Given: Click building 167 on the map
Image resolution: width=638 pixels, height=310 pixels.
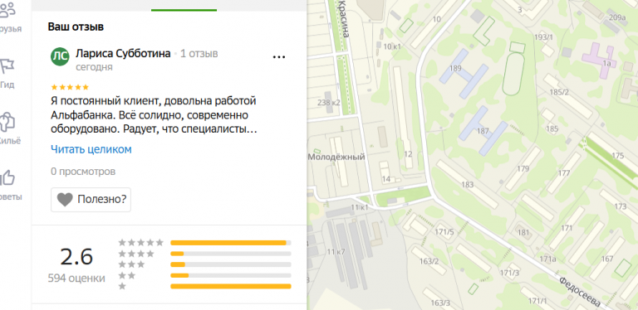Looking at the screenshot, I should pyautogui.click(x=606, y=259).
